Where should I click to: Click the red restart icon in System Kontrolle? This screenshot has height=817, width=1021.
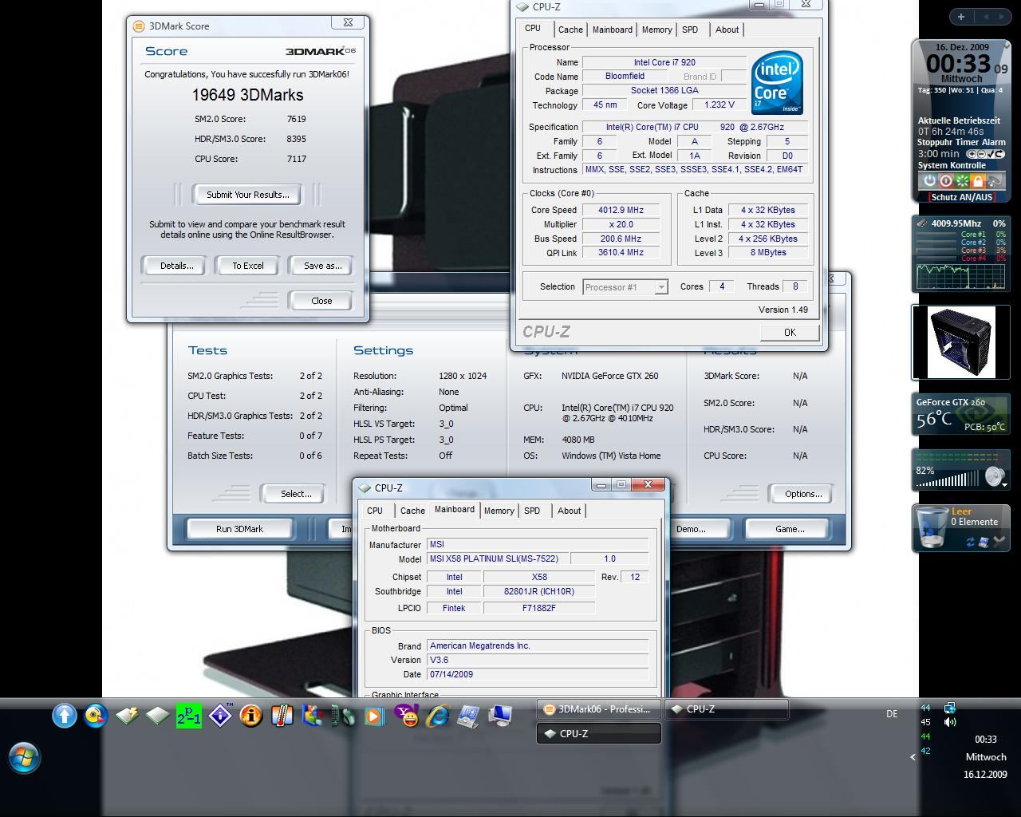coord(946,181)
